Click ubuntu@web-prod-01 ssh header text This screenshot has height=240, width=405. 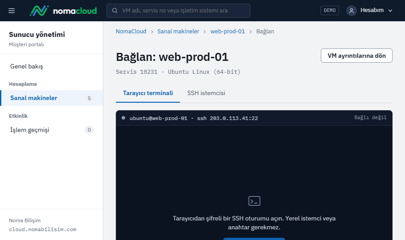(194, 118)
